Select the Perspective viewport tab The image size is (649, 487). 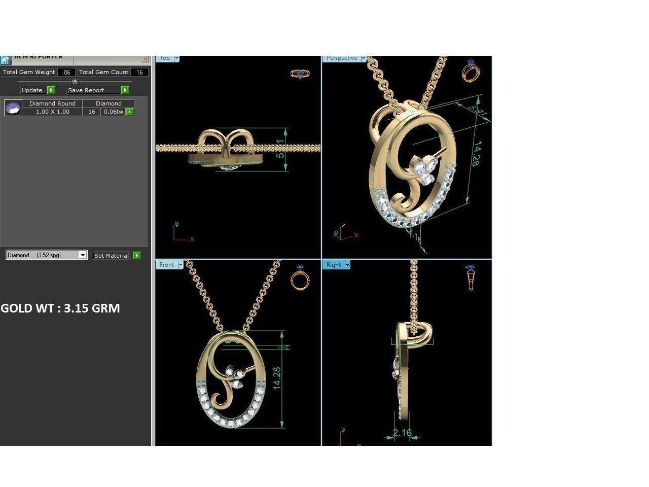coord(342,58)
